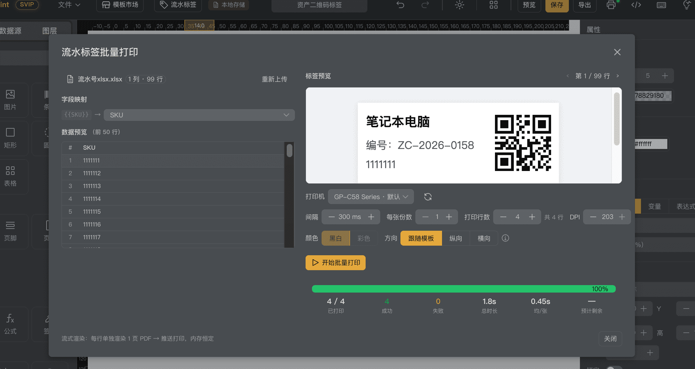The height and width of the screenshot is (369, 695).
Task: Increase the 打印行数 value
Action: 532,217
